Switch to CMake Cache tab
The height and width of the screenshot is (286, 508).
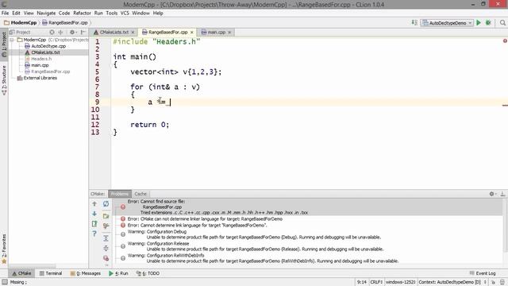coord(140,194)
